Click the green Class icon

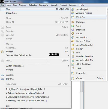73,26
